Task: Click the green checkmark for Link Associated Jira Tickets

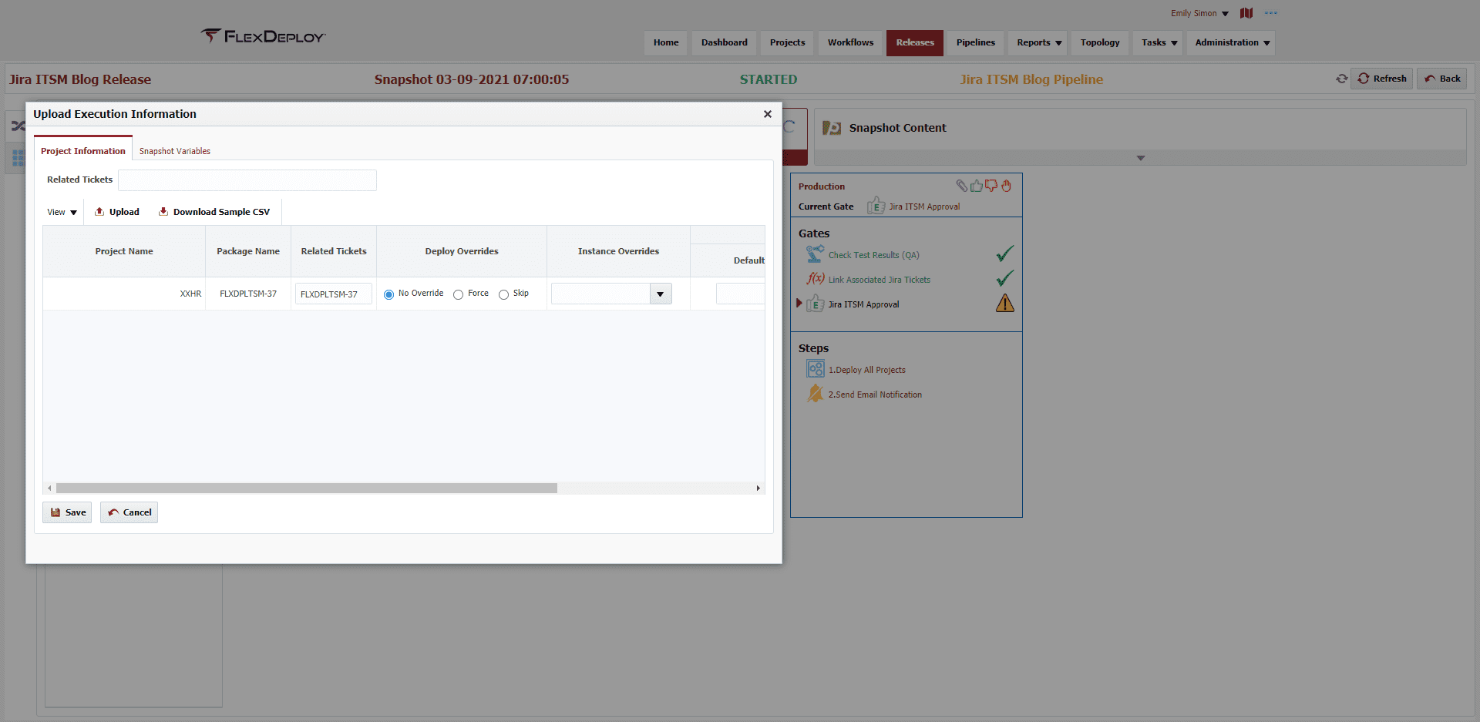Action: [x=1005, y=278]
